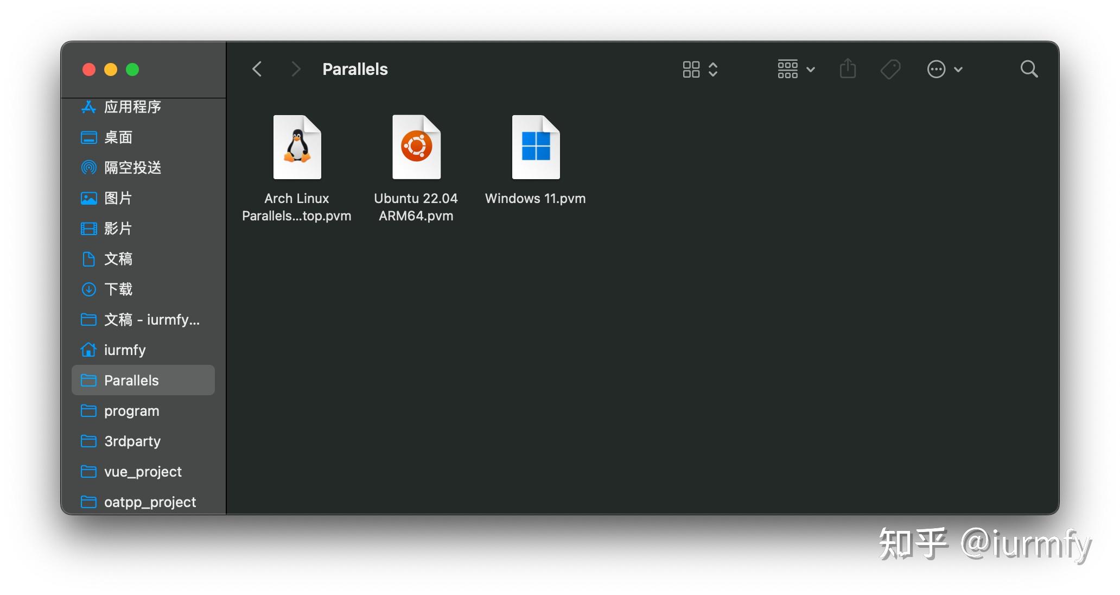The height and width of the screenshot is (595, 1120).
Task: Navigate back using the back arrow
Action: [257, 69]
